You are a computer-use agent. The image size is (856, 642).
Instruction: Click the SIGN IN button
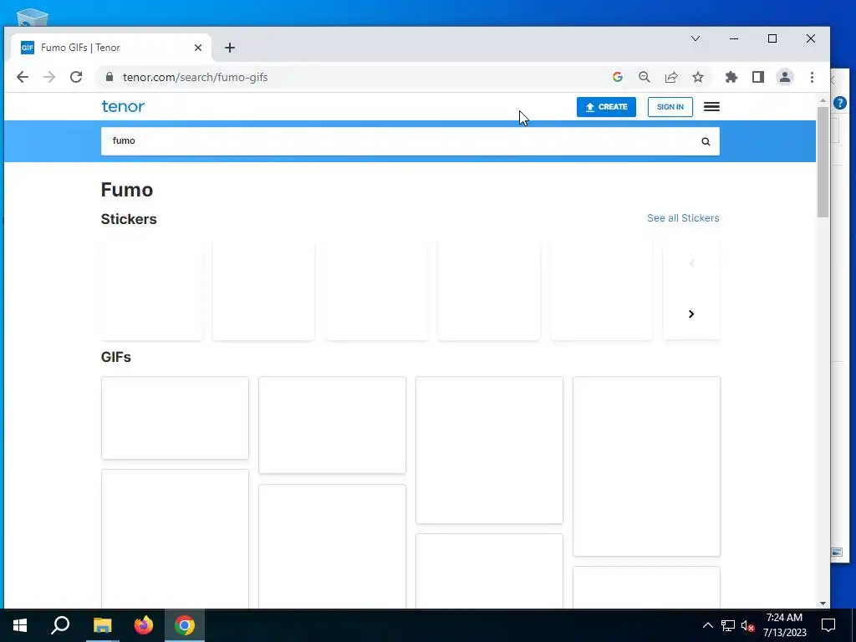[x=670, y=107]
